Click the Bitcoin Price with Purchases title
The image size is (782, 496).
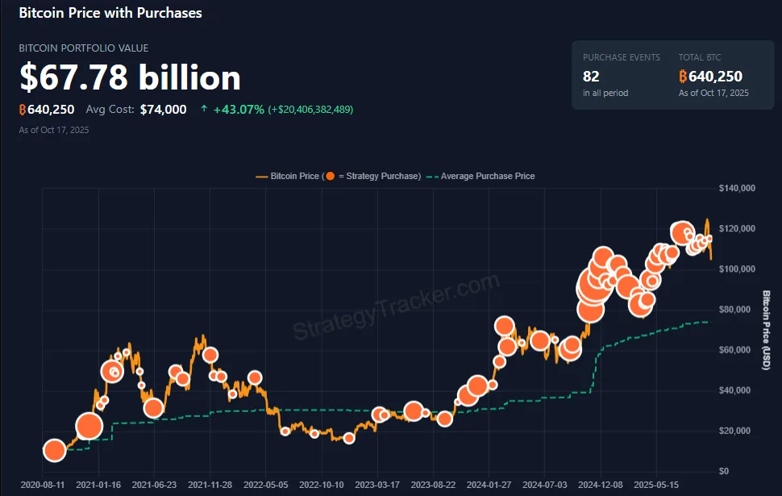[110, 13]
